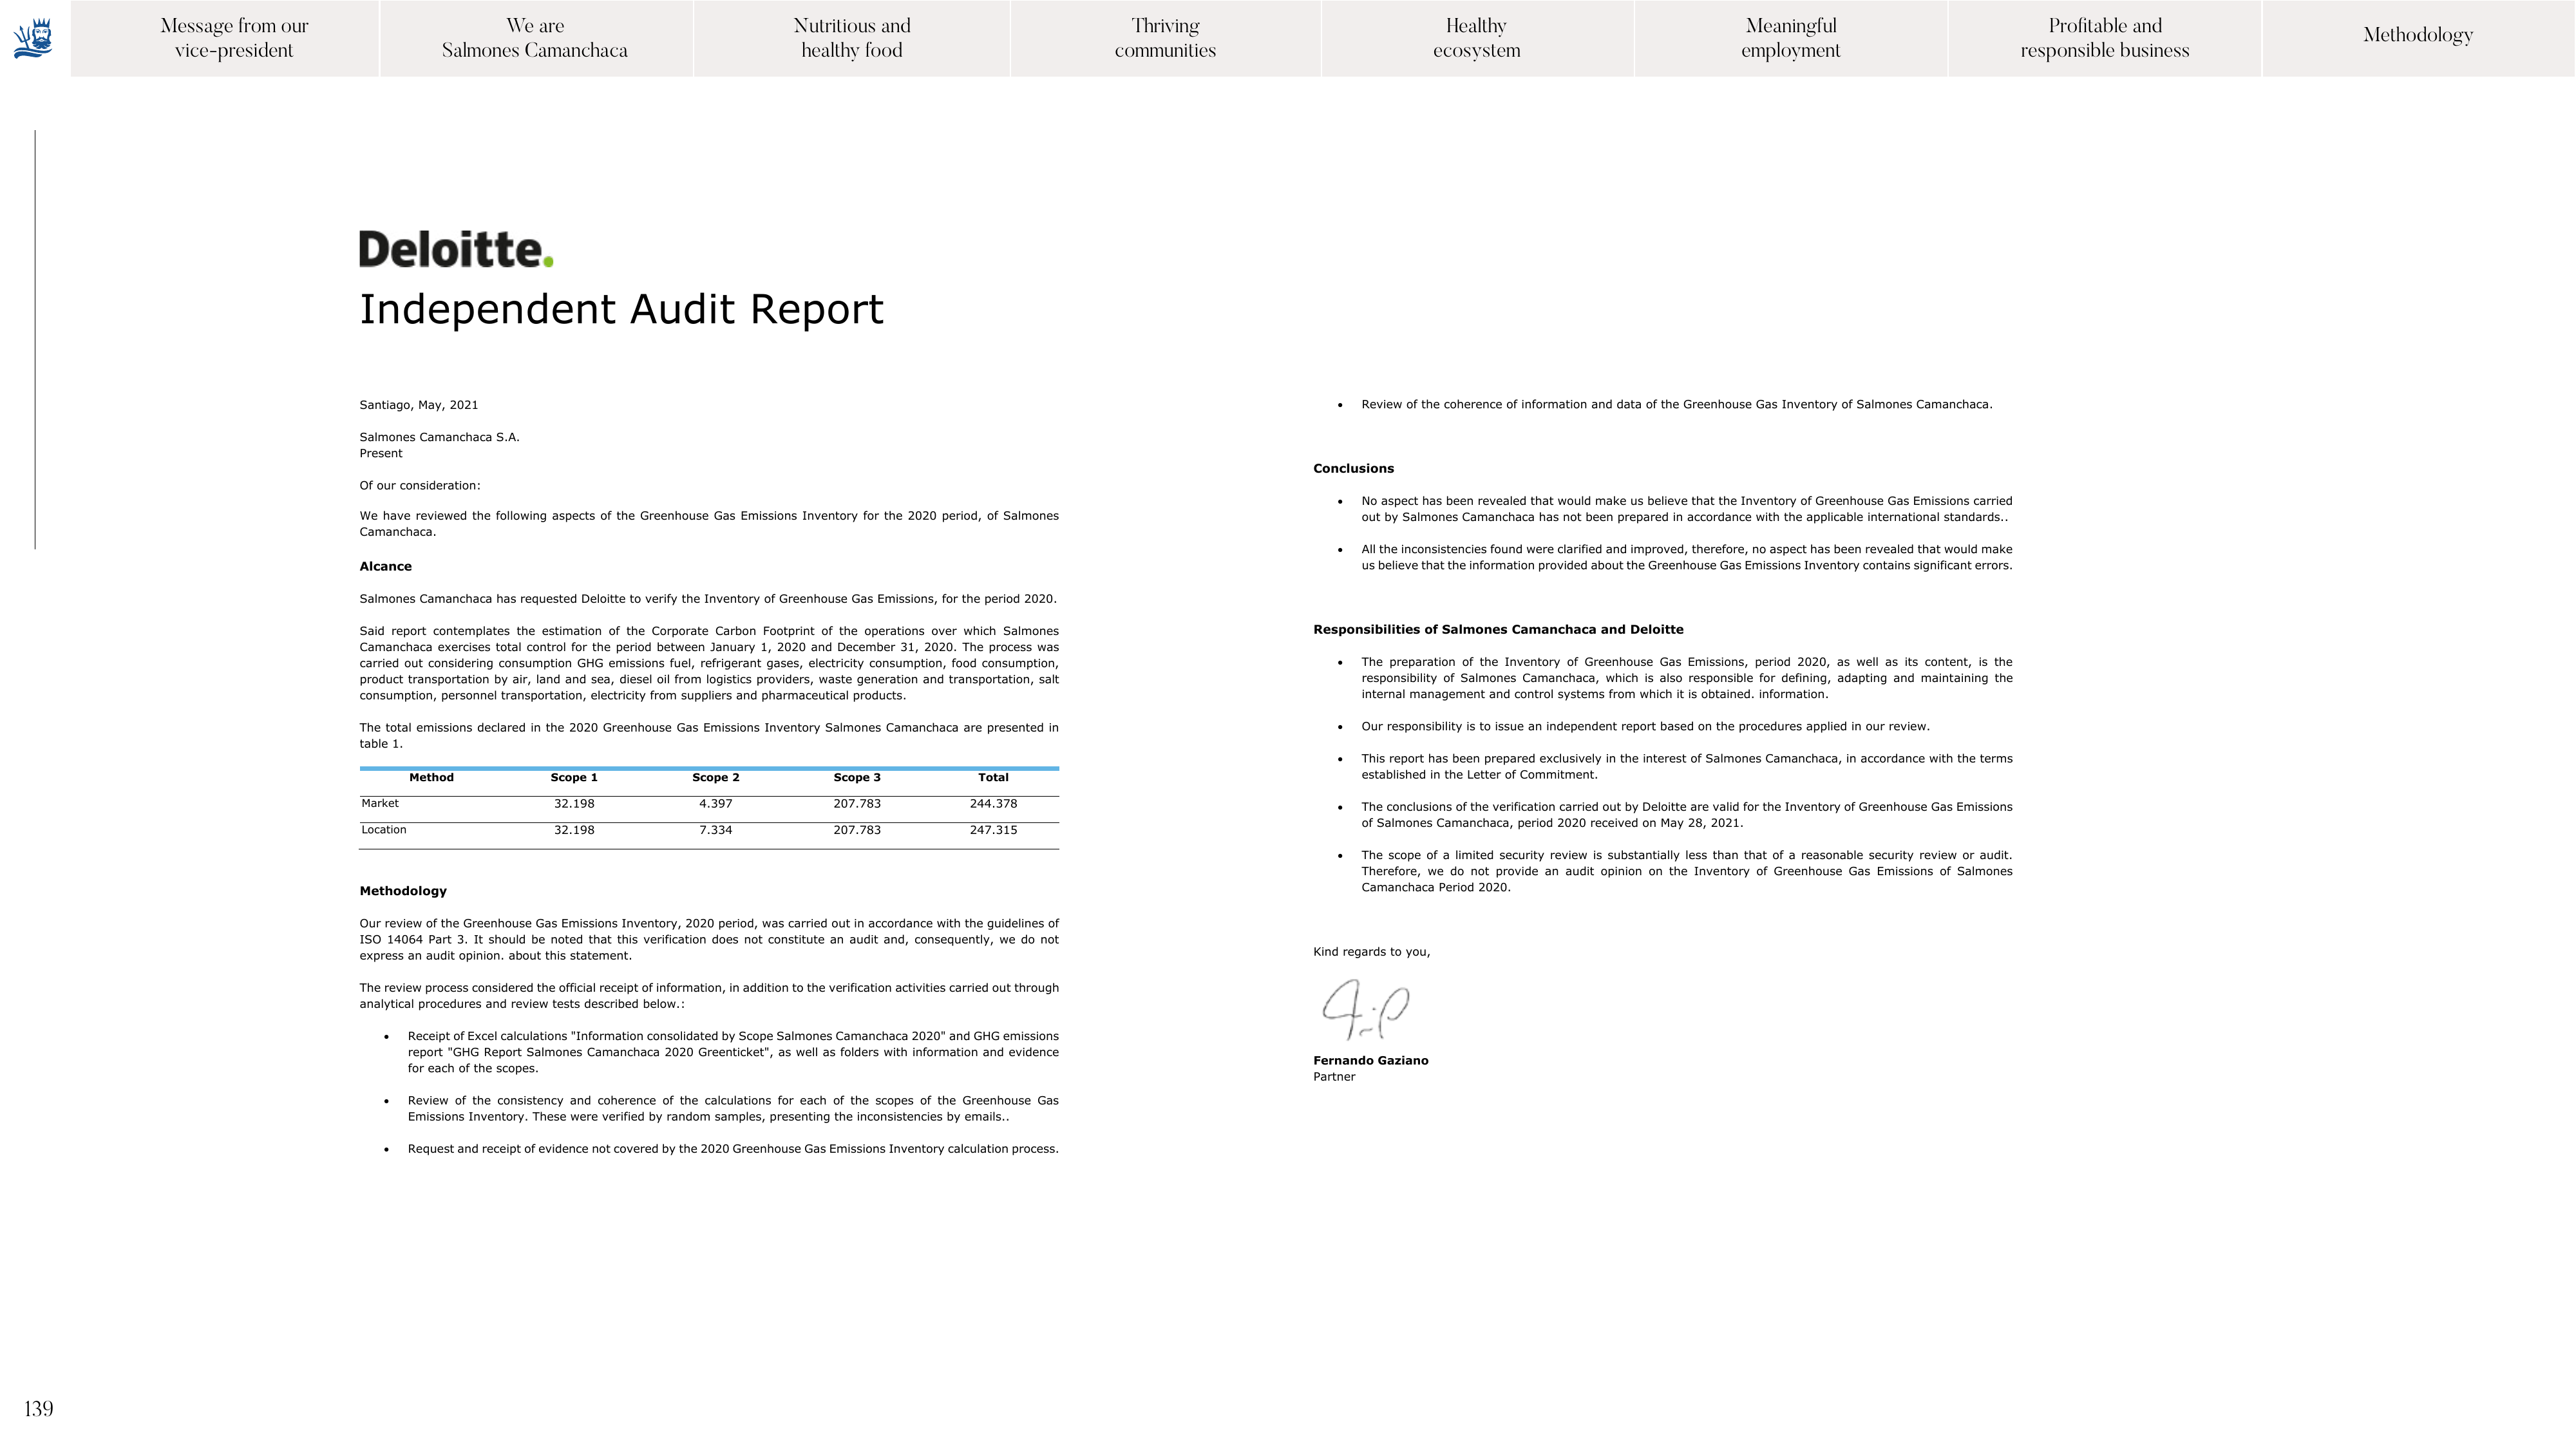The image size is (2576, 1449).
Task: Select the 'Location' row label
Action: coord(384,830)
